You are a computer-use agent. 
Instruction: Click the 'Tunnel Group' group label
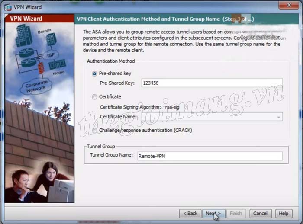coord(101,147)
